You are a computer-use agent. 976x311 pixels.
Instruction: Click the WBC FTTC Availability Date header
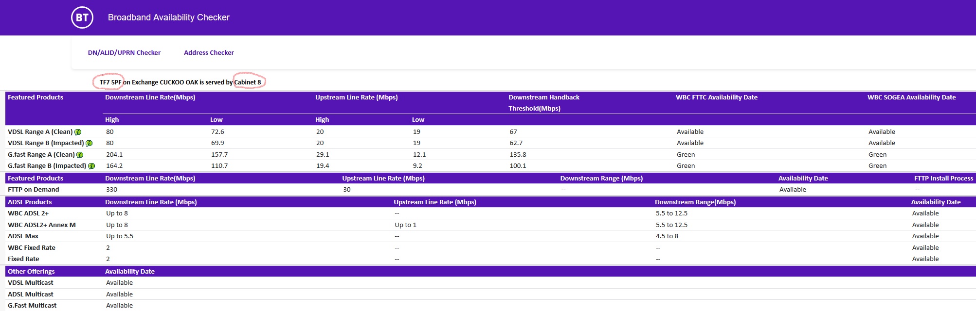tap(717, 97)
